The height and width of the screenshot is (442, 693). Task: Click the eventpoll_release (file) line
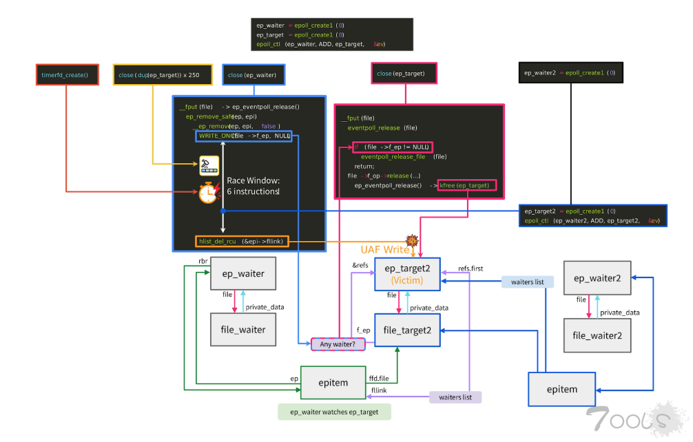click(382, 128)
